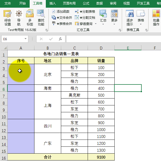This screenshot has height=161, width=161.
Task: Click the insert function fx button
Action: pos(60,39)
